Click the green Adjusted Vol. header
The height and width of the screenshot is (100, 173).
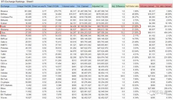(98, 6)
